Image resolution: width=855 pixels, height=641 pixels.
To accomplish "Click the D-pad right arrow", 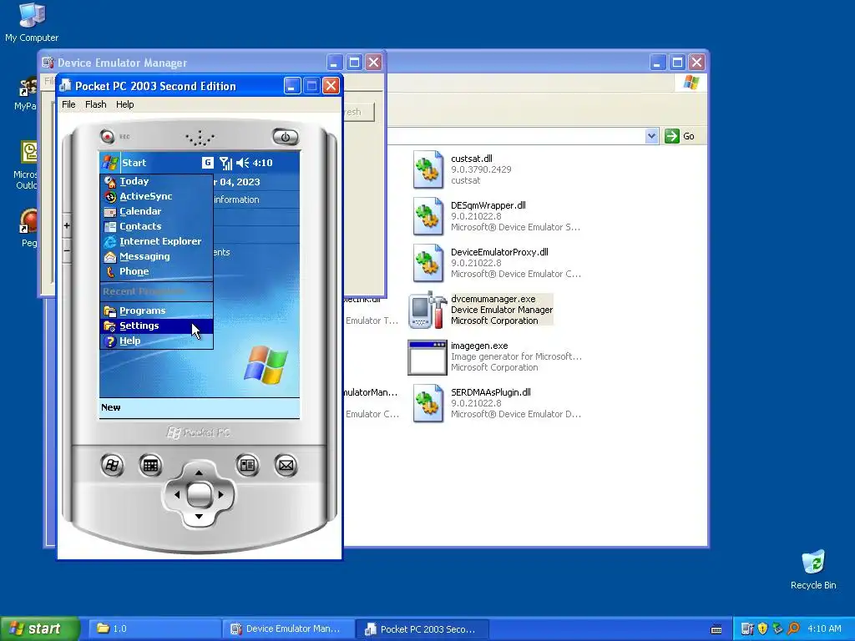I will (220, 495).
